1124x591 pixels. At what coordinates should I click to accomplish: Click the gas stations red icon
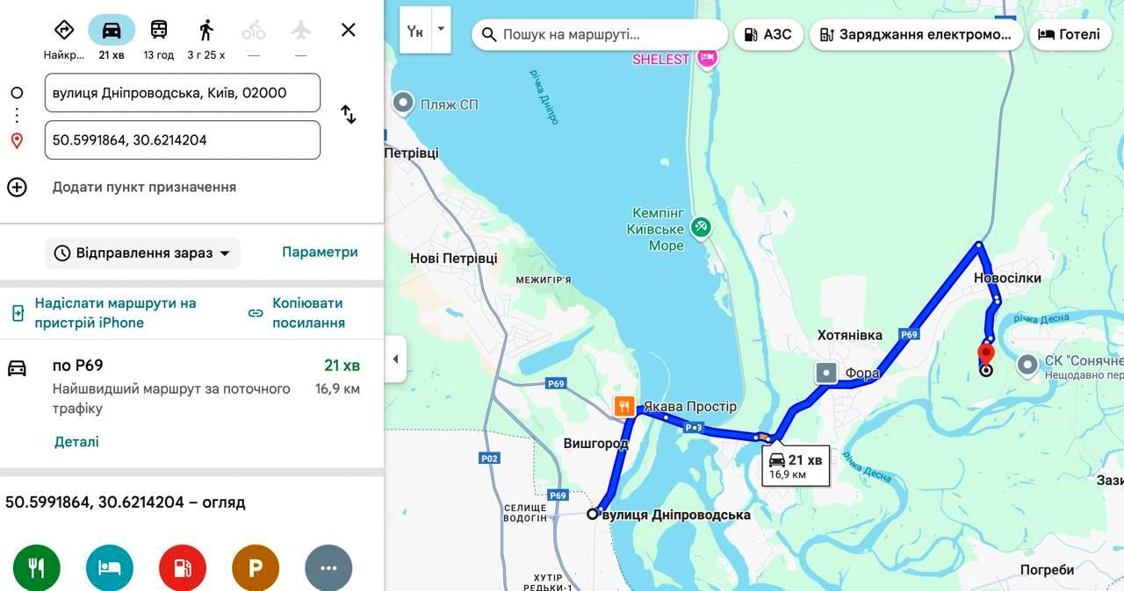(183, 567)
